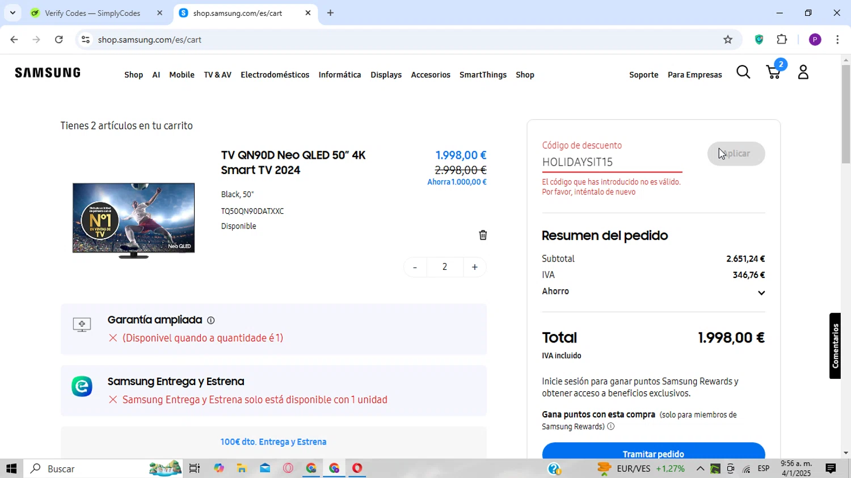Increase TV quantity with plus button
This screenshot has height=478, width=851.
[475, 267]
